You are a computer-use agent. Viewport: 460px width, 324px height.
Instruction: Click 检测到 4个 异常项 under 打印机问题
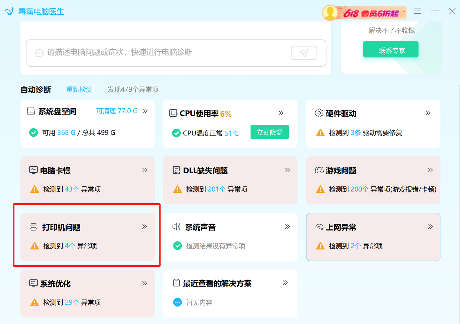[x=70, y=246]
